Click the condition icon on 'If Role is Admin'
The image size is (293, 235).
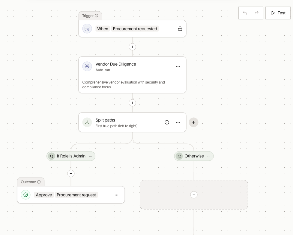pos(52,156)
